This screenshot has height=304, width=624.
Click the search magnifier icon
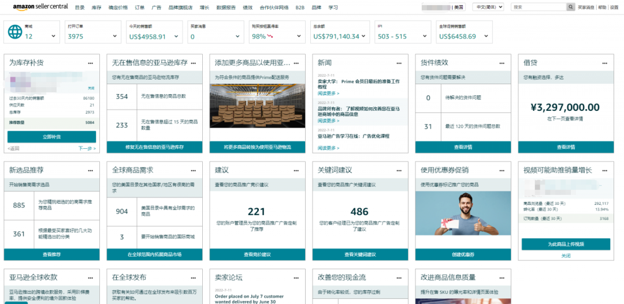[x=571, y=7]
